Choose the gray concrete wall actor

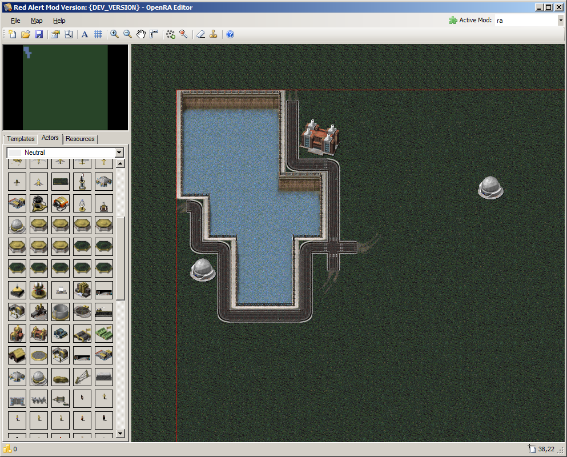click(x=104, y=377)
